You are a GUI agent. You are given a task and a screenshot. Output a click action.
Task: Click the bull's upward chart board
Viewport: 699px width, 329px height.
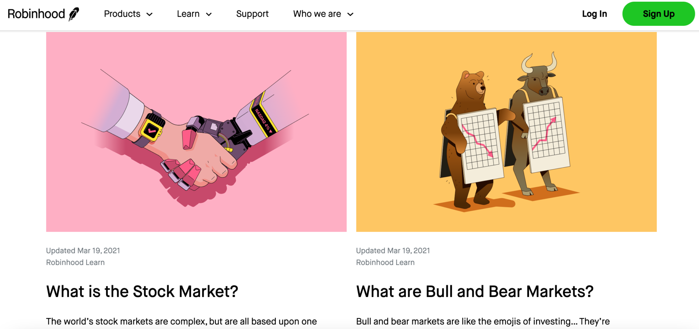546,135
